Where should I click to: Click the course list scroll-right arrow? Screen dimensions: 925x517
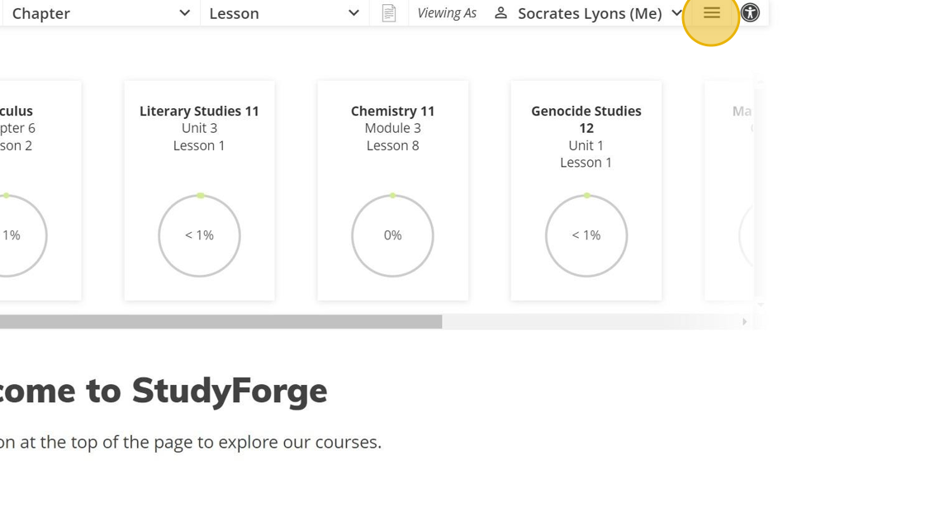click(x=744, y=322)
